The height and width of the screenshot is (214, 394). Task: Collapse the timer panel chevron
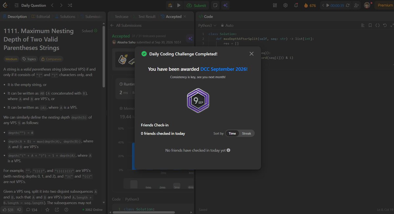point(323,5)
